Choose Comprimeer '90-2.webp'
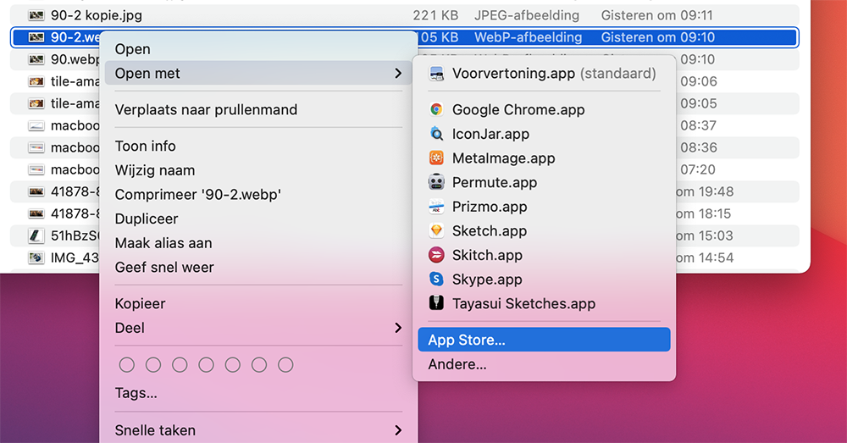This screenshot has height=443, width=847. coord(258,195)
